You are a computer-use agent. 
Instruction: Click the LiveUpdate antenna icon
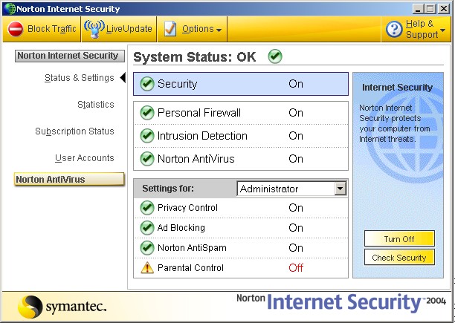tap(94, 29)
